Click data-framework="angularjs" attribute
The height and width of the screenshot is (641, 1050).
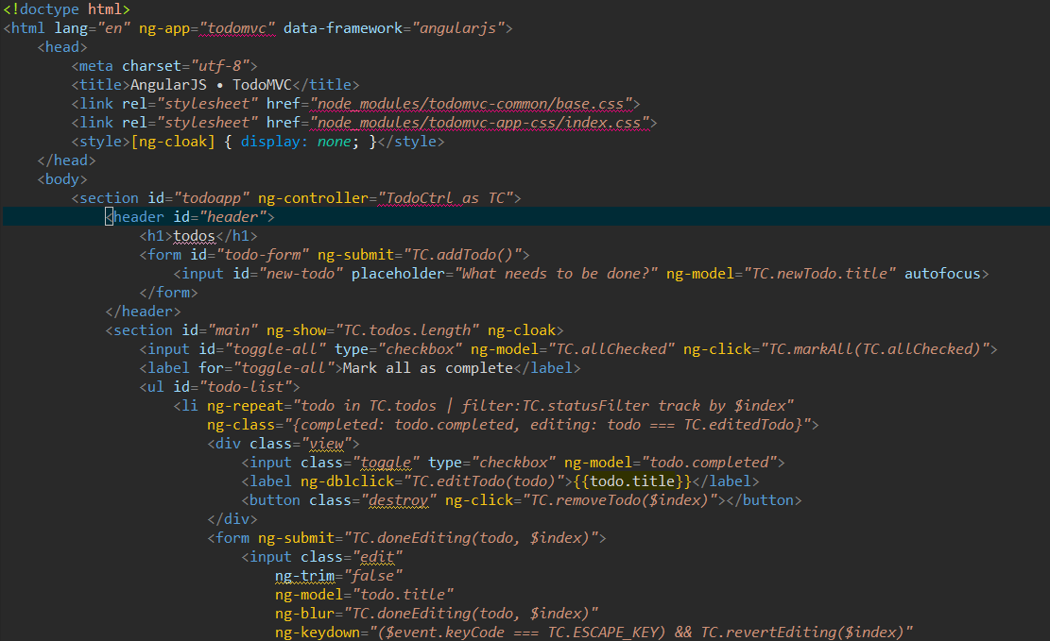pyautogui.click(x=394, y=28)
